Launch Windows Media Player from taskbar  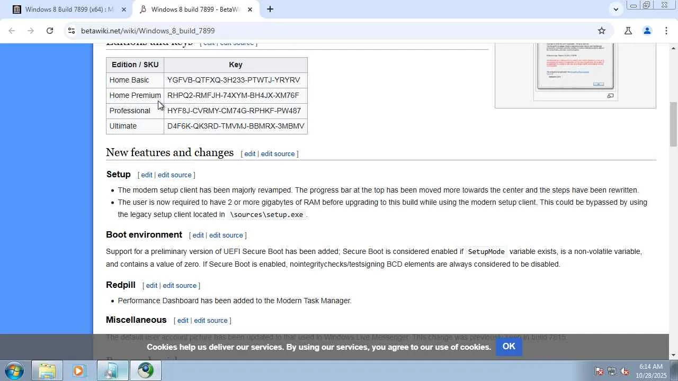(x=79, y=371)
